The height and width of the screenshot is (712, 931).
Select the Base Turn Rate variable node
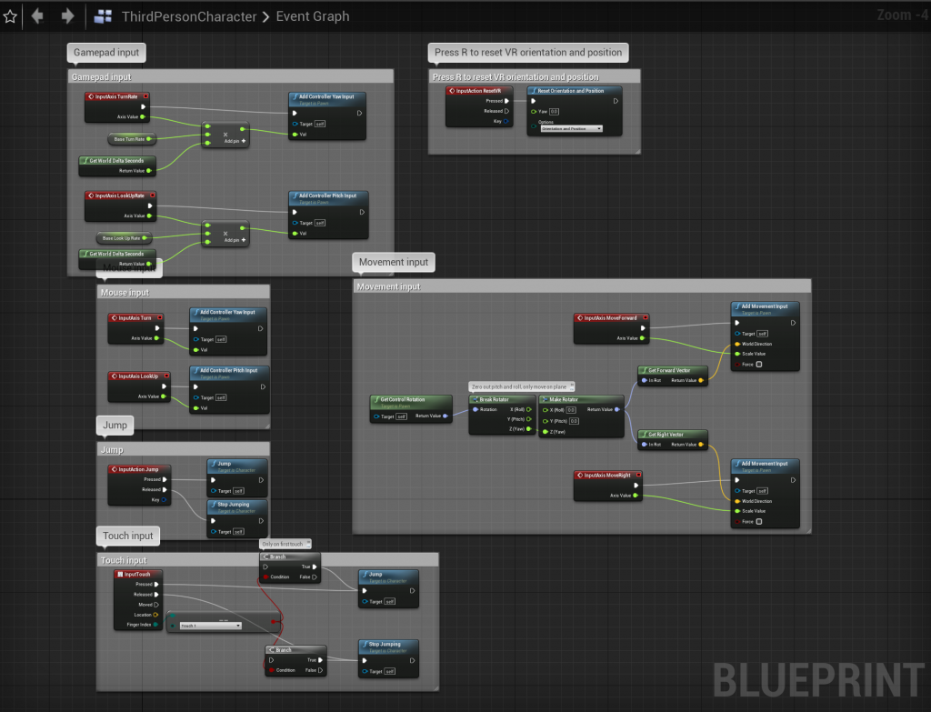tap(131, 139)
